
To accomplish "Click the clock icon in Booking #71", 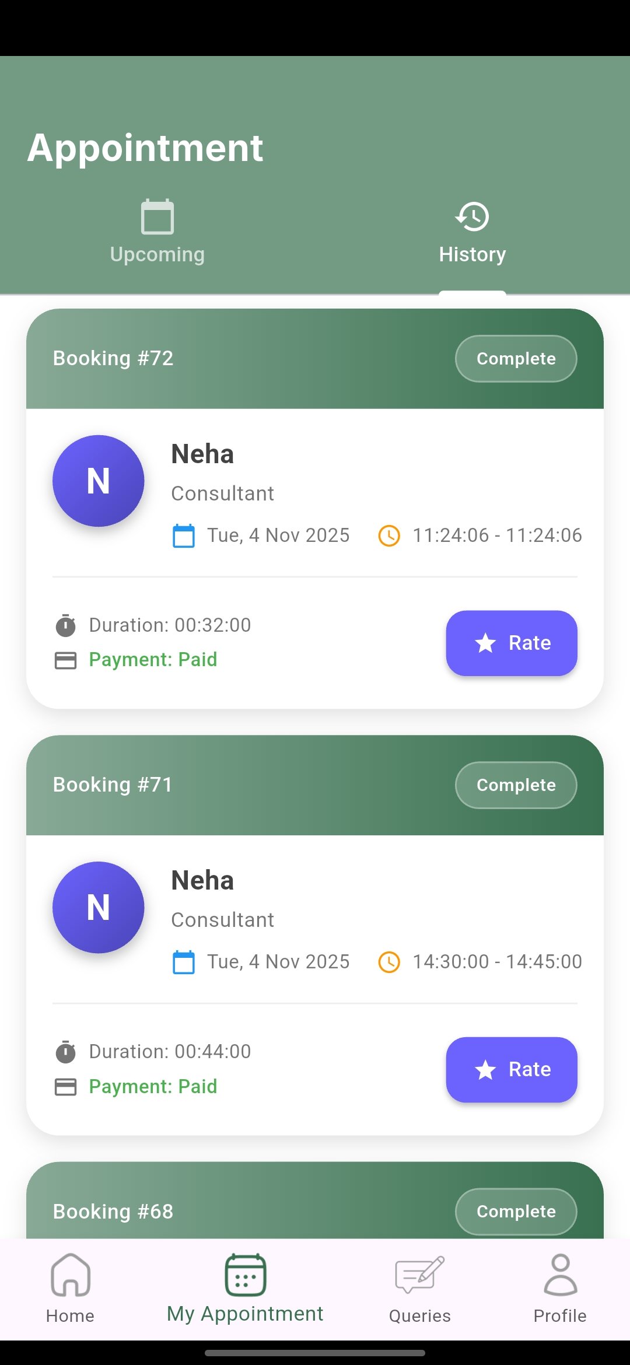I will (389, 962).
